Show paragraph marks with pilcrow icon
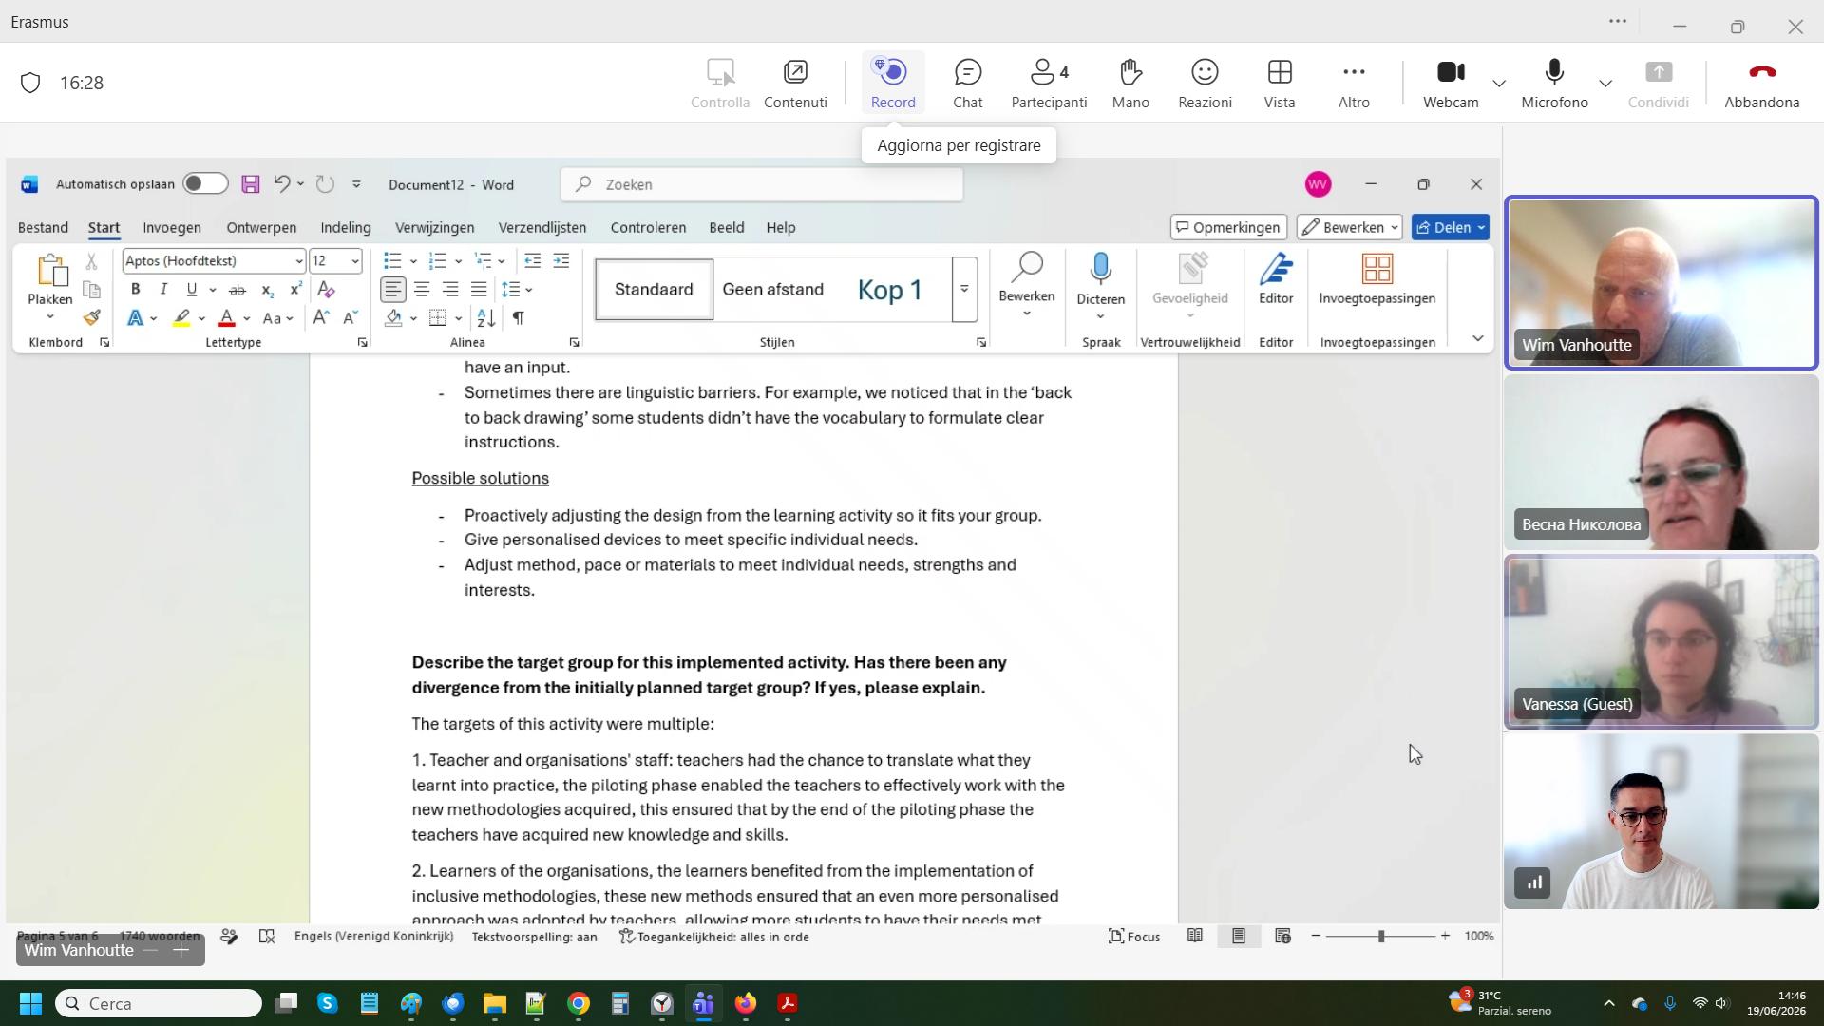The width and height of the screenshot is (1824, 1026). click(x=518, y=318)
